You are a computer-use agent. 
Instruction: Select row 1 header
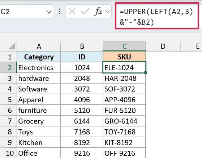pyautogui.click(x=8, y=57)
